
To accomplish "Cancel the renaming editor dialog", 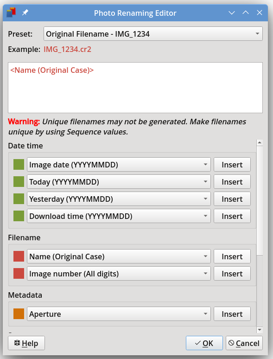I will click(x=244, y=343).
